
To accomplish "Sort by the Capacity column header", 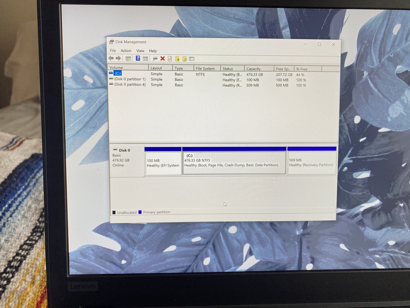I will coord(259,69).
